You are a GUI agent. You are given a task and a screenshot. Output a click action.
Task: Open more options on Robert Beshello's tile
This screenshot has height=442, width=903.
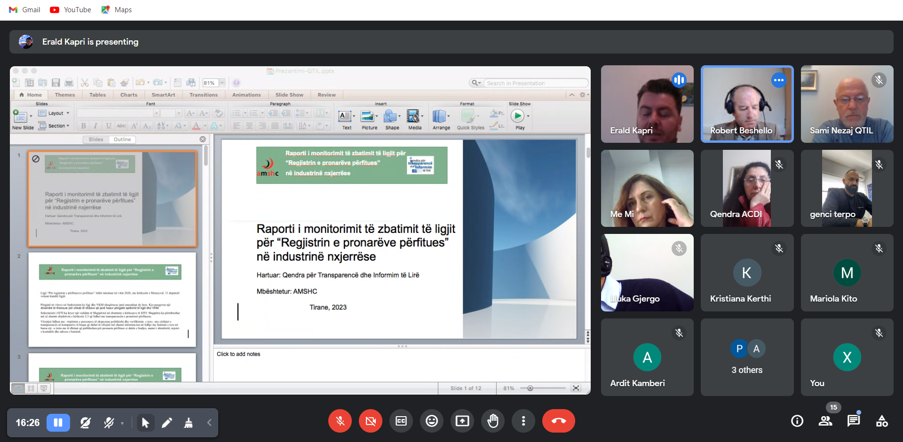(x=779, y=80)
